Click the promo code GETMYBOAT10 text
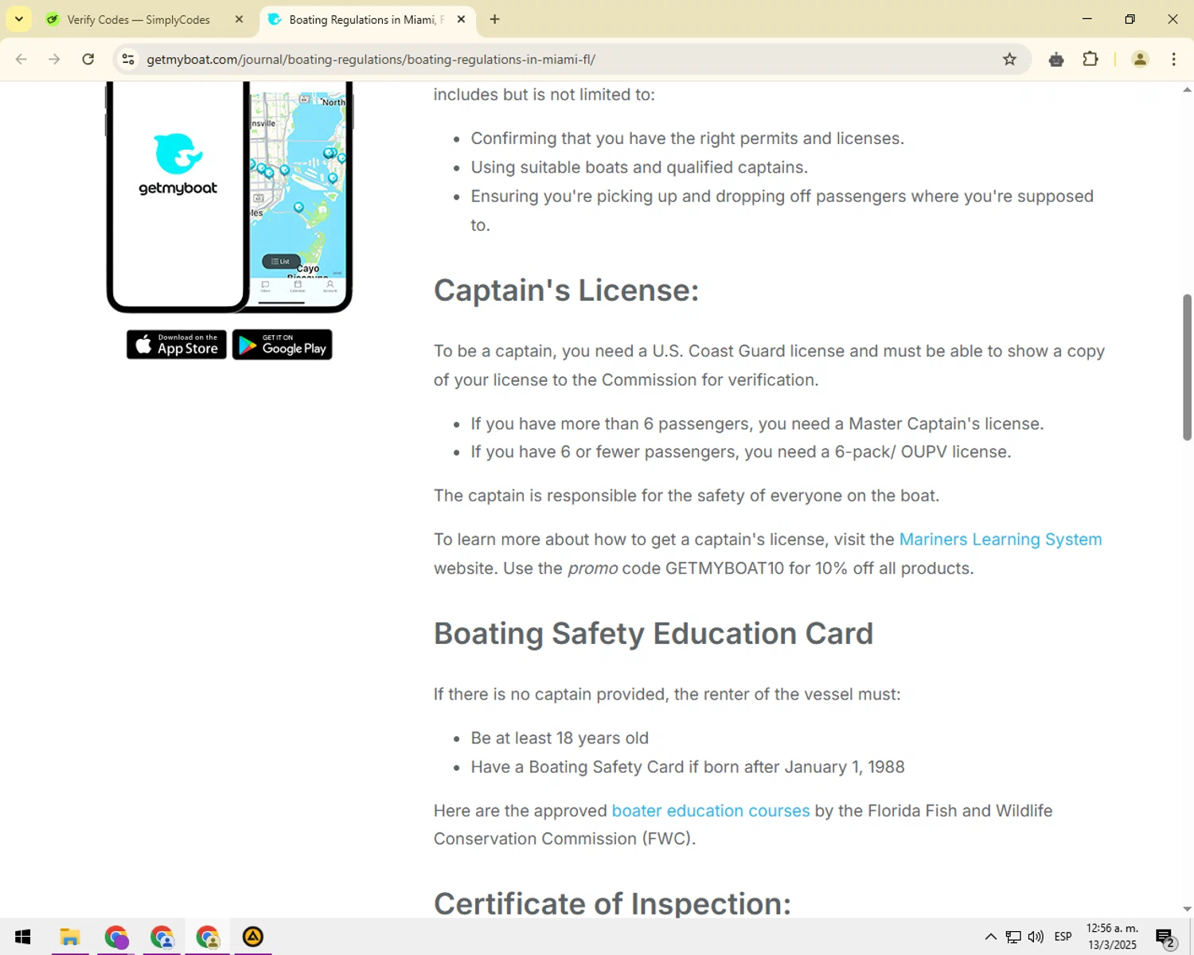Image resolution: width=1194 pixels, height=955 pixels. click(724, 568)
